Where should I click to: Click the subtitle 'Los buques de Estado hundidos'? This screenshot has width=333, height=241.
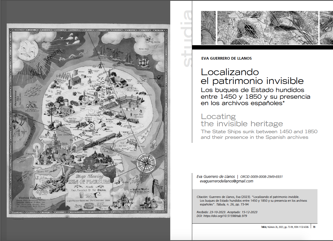point(252,90)
